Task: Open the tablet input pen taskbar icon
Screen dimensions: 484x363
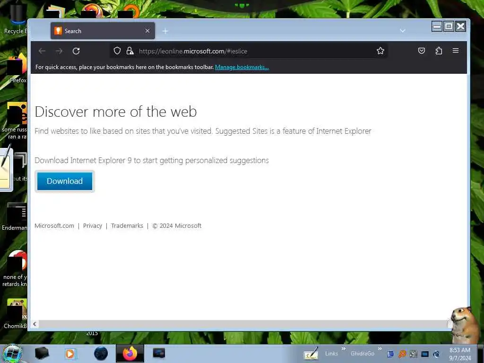Action: [x=311, y=354]
